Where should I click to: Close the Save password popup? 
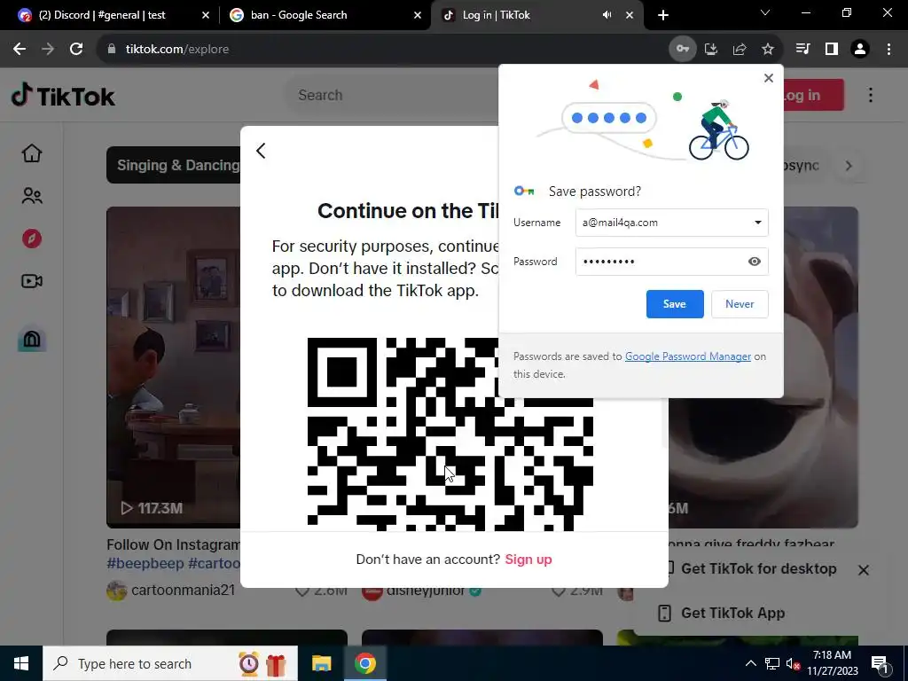point(769,78)
